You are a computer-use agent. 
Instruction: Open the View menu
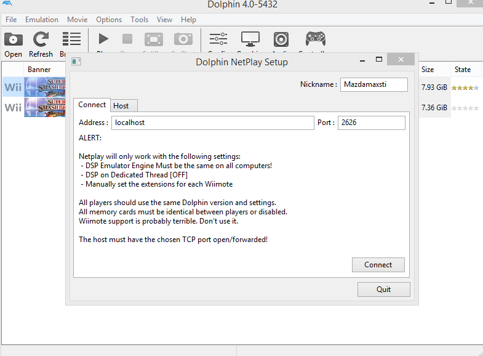pos(164,20)
